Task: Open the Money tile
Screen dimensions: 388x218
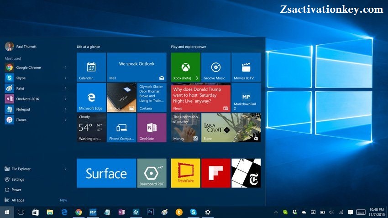Action: click(186, 128)
